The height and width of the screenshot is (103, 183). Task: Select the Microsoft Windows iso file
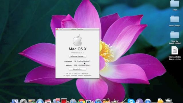(x=175, y=50)
